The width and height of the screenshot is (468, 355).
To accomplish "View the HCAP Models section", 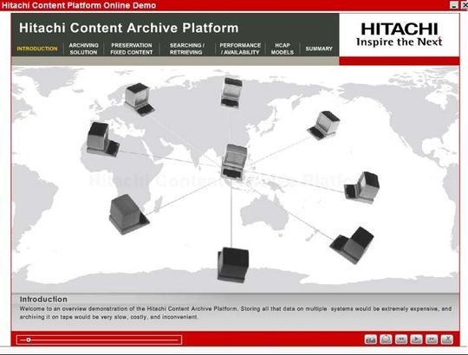I will click(x=283, y=48).
